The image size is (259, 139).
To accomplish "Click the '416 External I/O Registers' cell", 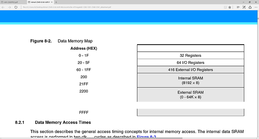I will [x=190, y=70].
